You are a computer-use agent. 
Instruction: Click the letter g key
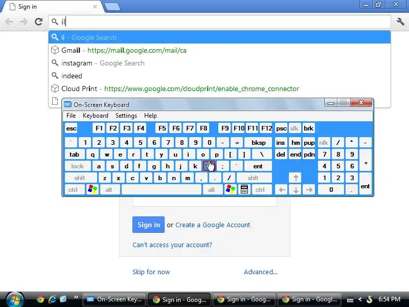(154, 166)
